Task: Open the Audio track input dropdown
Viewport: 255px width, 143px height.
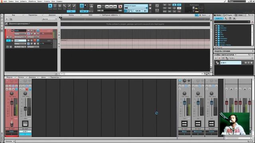Action: [x=20, y=37]
